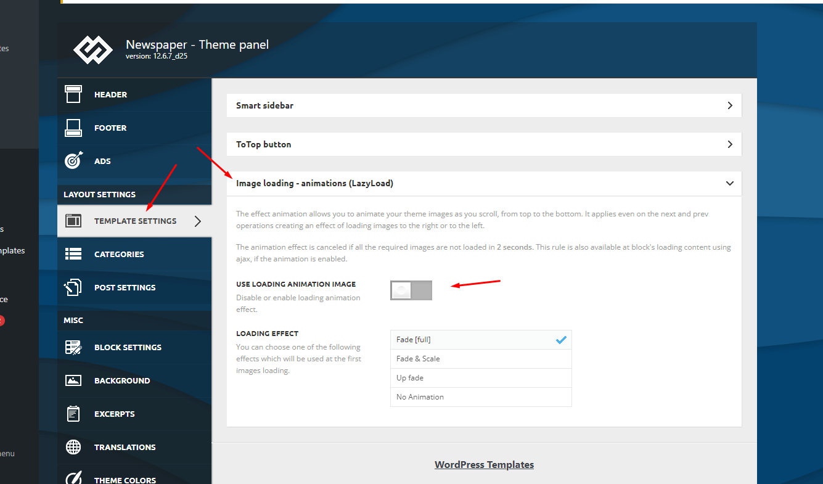Click the Categories list icon
This screenshot has height=484, width=823.
coord(73,254)
